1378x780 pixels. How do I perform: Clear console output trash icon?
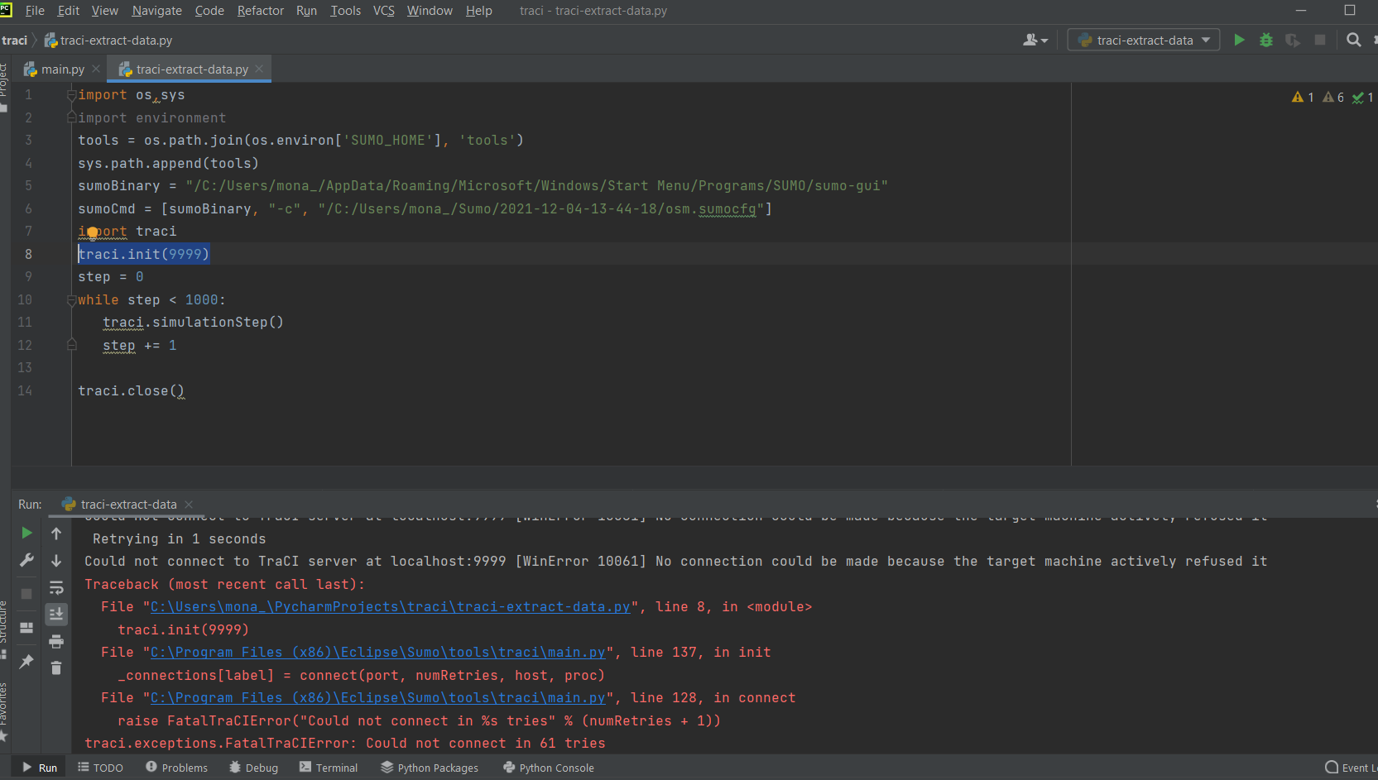(56, 668)
